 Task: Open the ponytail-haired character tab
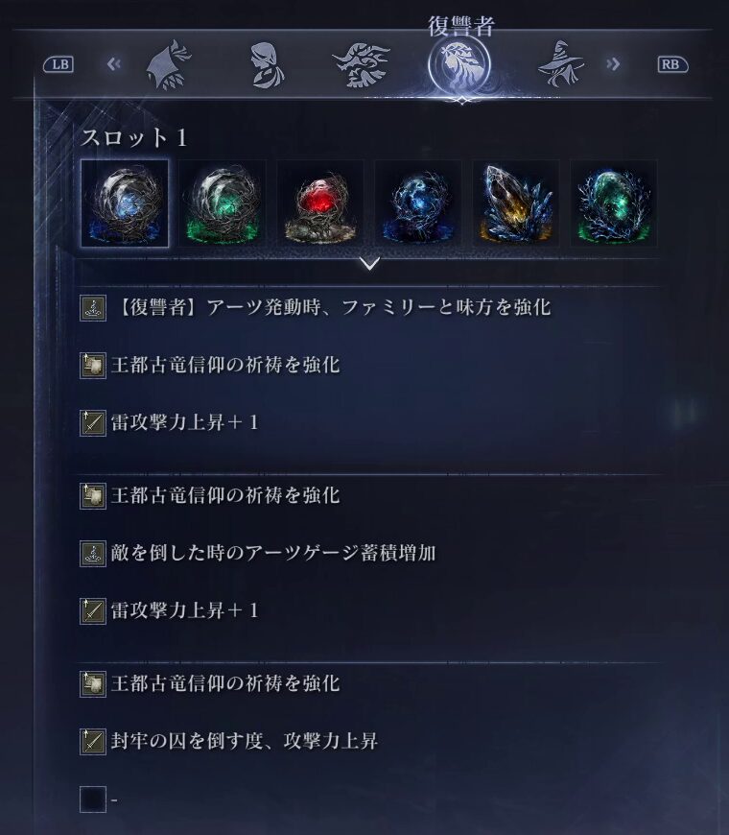(267, 65)
